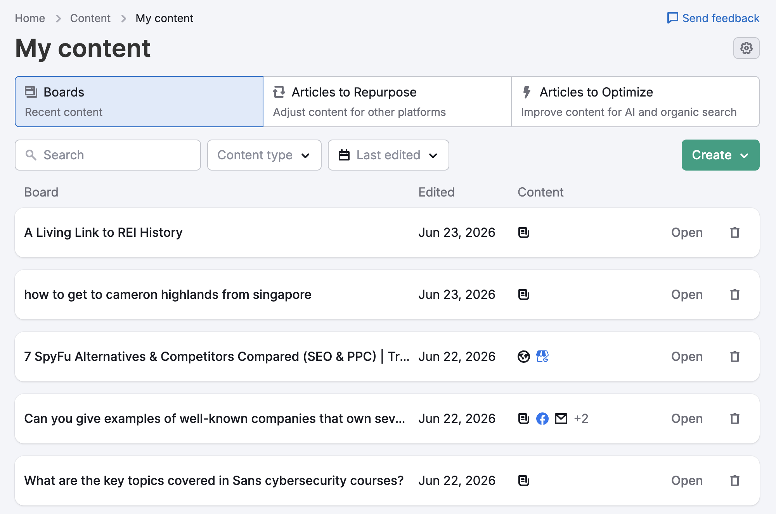Click title how to get to cameron highlands
Viewport: 776px width, 514px height.
(x=168, y=295)
